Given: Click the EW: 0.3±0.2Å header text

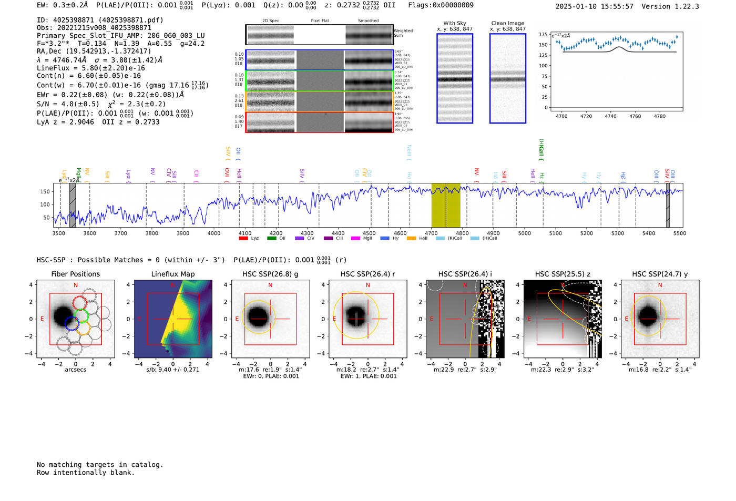Looking at the screenshot, I should pyautogui.click(x=63, y=5).
